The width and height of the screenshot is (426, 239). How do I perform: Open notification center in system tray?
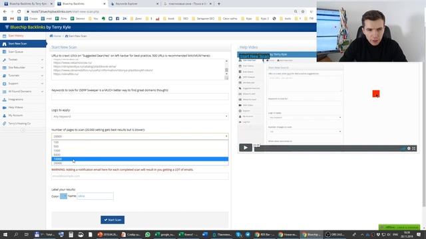point(419,234)
